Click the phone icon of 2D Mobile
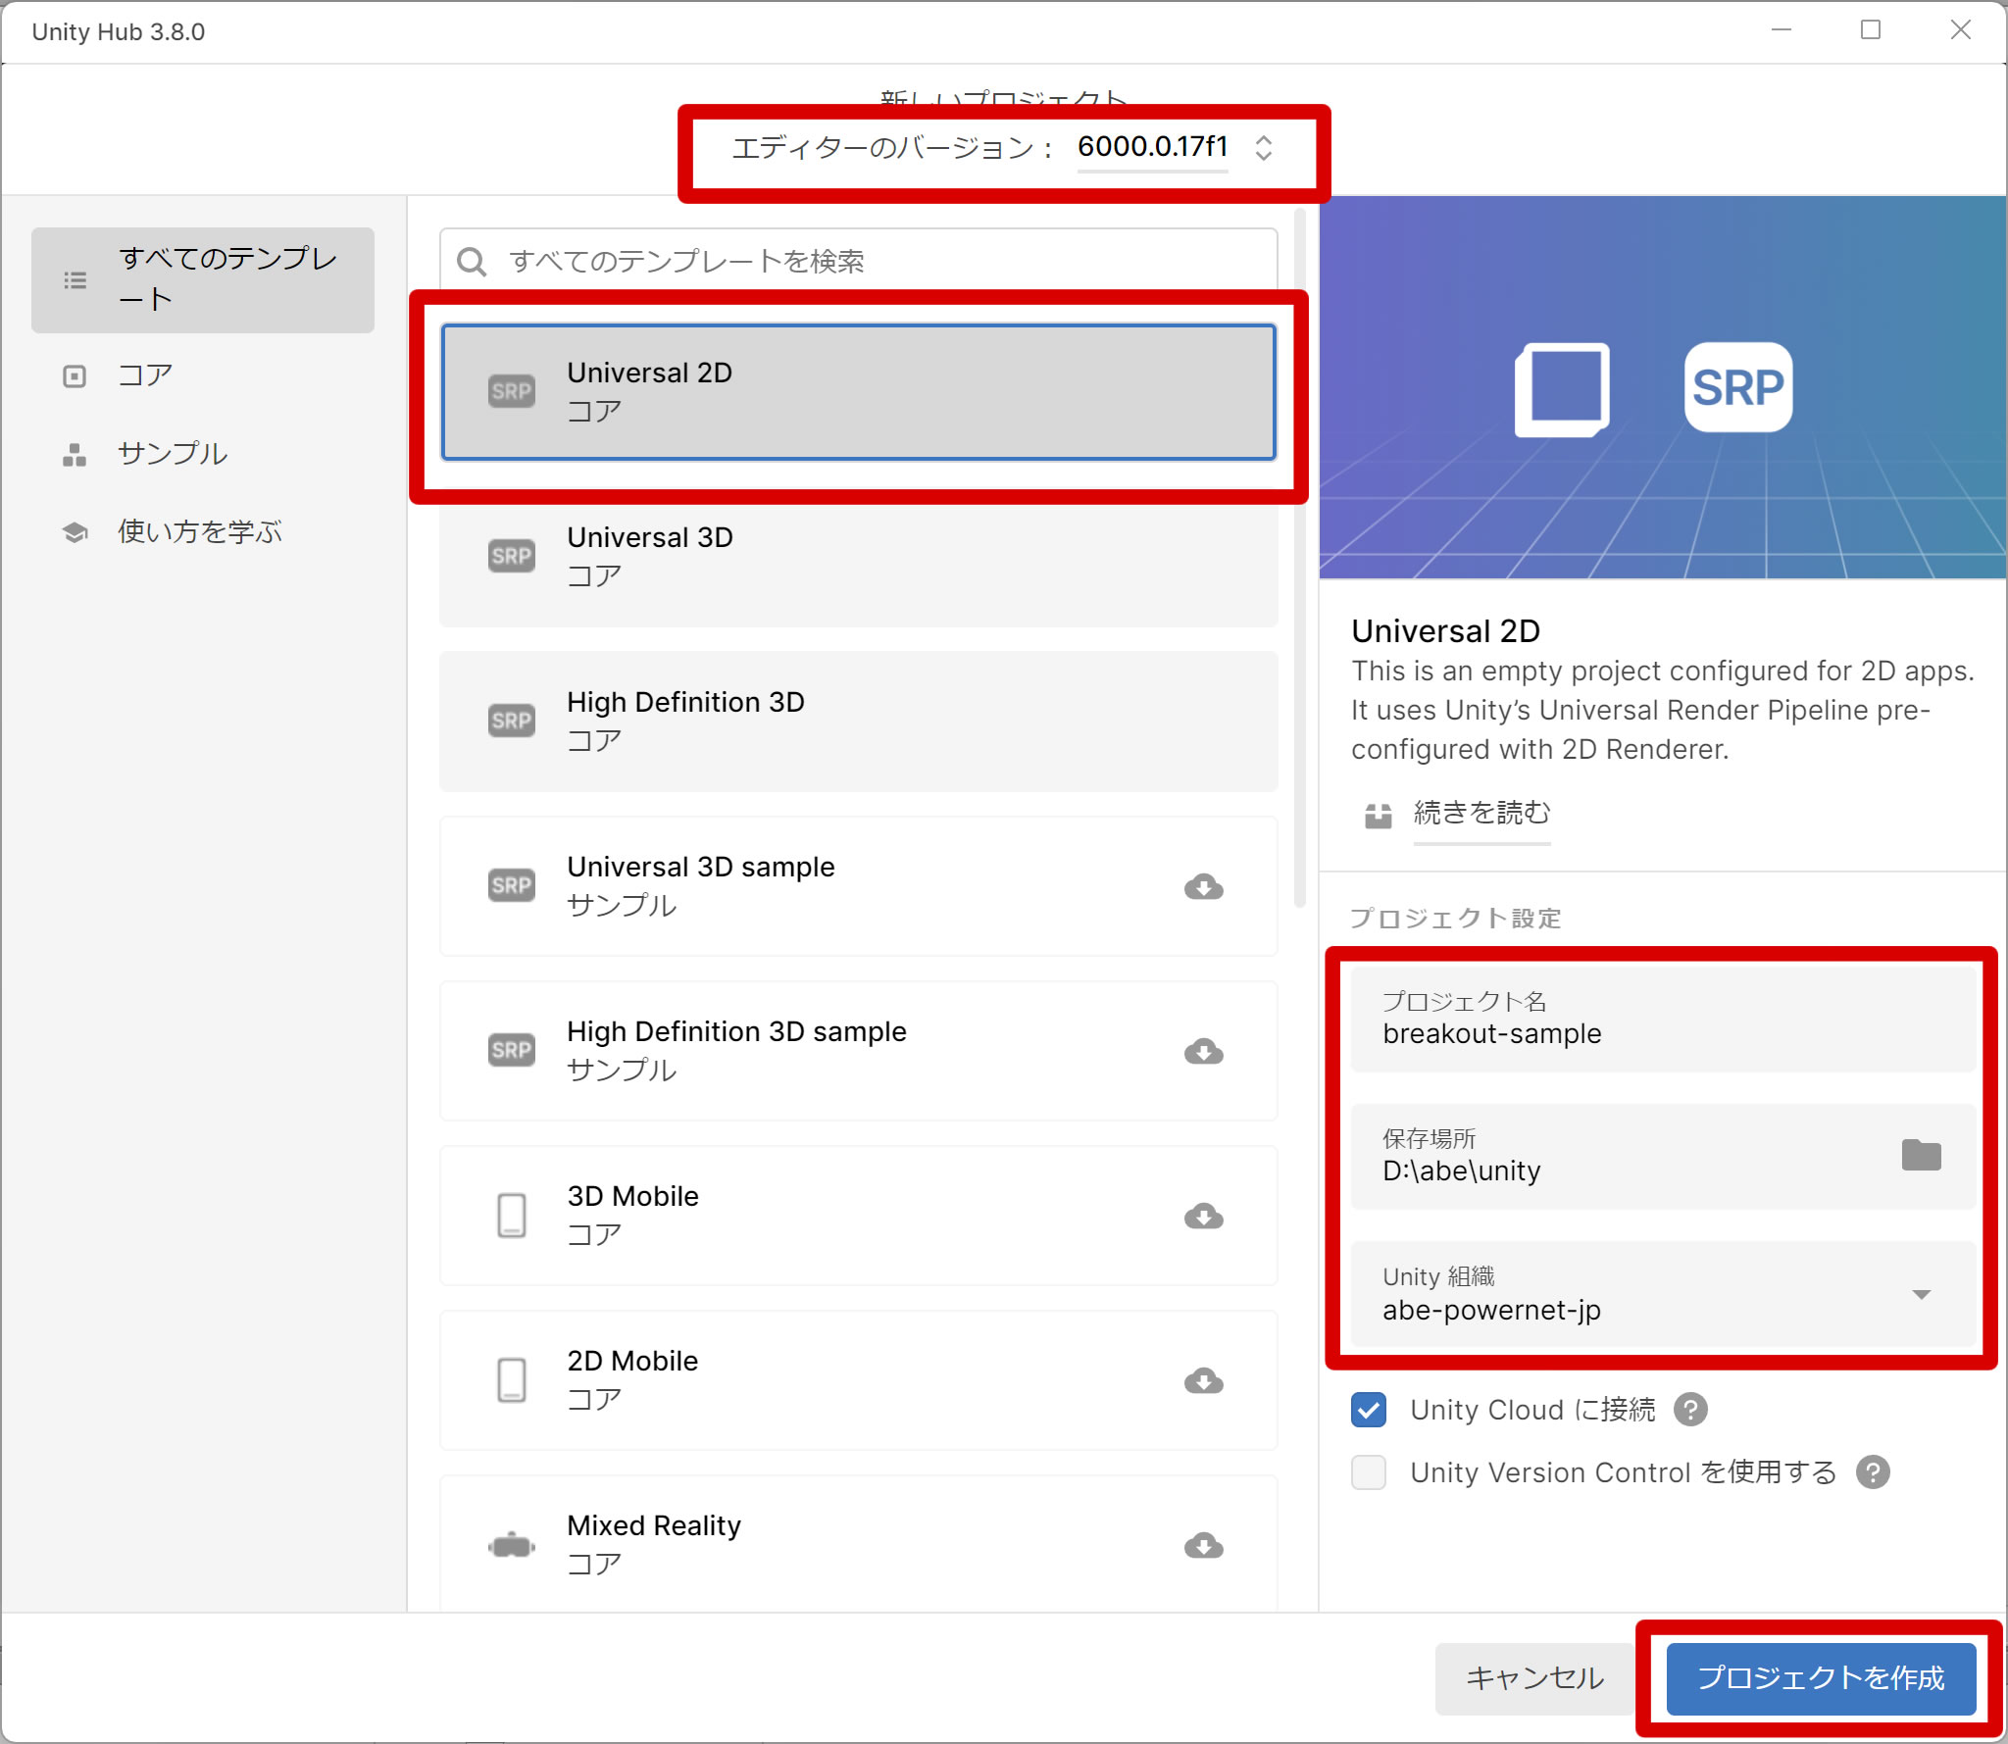 [512, 1380]
